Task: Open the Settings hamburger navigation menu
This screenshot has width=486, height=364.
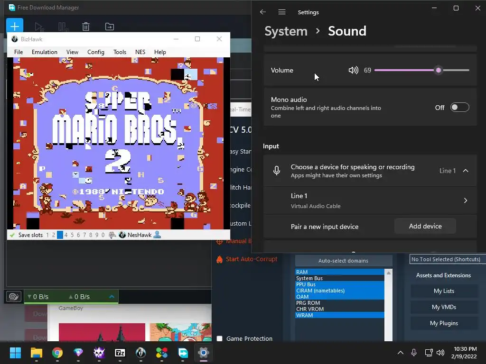Action: coord(282,12)
